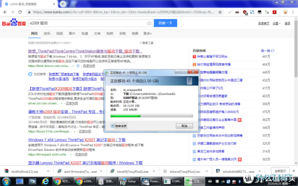
Task: Open the bioscd[7wuj45us].iso downloaded file
Action: point(185,172)
